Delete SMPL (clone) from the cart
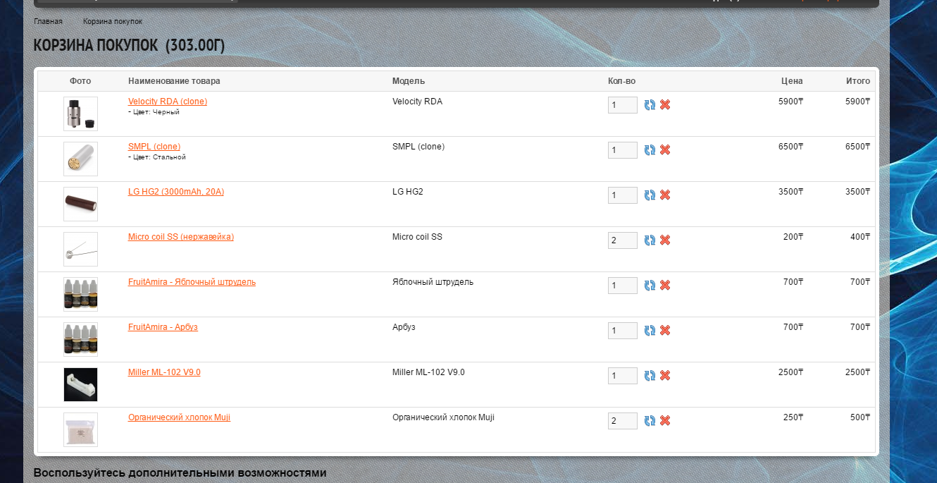 pyautogui.click(x=665, y=149)
